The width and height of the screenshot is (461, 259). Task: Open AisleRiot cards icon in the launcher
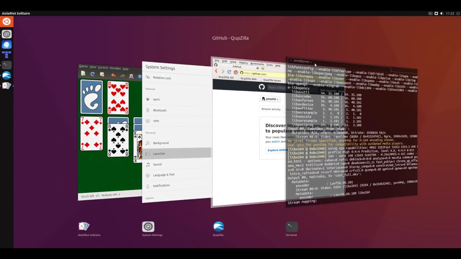[x=6, y=86]
